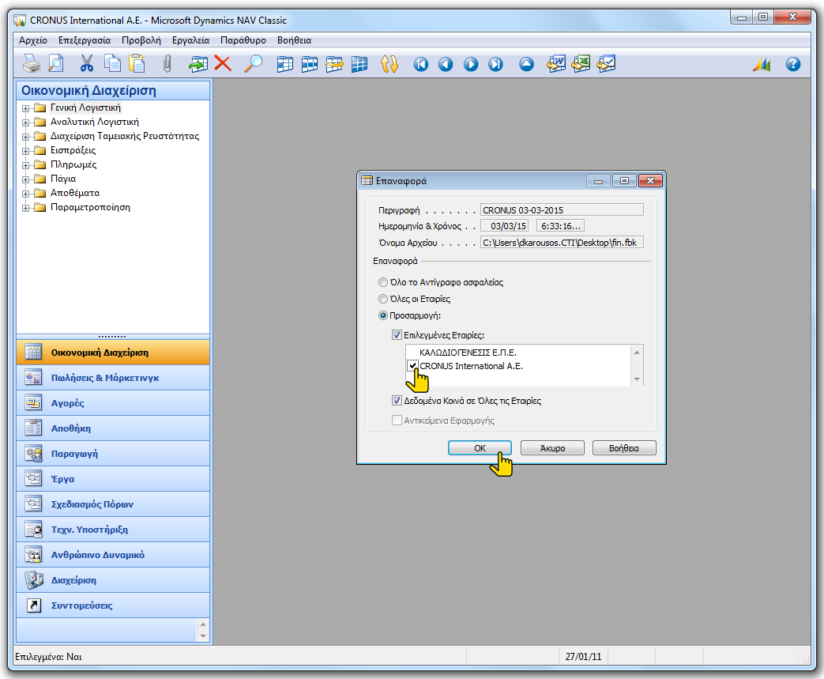Select the Όλο το Αντίγραφο ασφαλείας radio button
Image resolution: width=824 pixels, height=679 pixels.
[x=383, y=282]
